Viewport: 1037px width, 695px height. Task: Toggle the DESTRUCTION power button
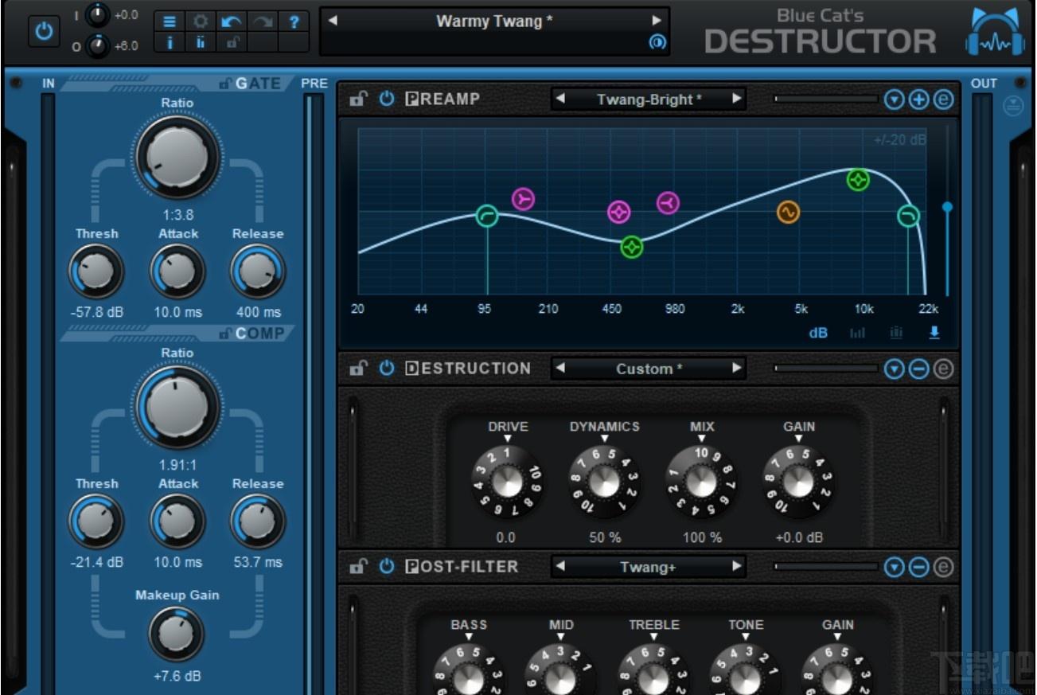click(x=386, y=369)
